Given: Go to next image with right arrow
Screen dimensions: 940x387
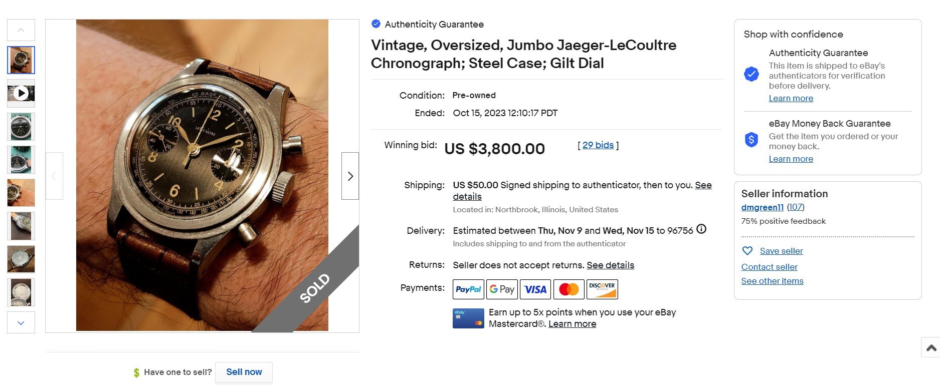Looking at the screenshot, I should click(350, 176).
